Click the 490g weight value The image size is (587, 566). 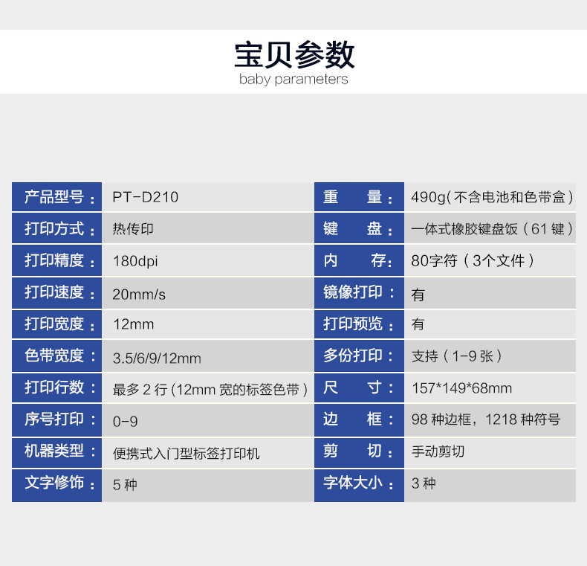coord(492,197)
